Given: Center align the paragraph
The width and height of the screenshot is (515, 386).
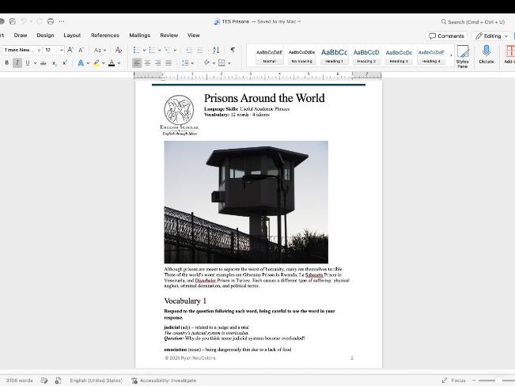Looking at the screenshot, I should tap(147, 62).
